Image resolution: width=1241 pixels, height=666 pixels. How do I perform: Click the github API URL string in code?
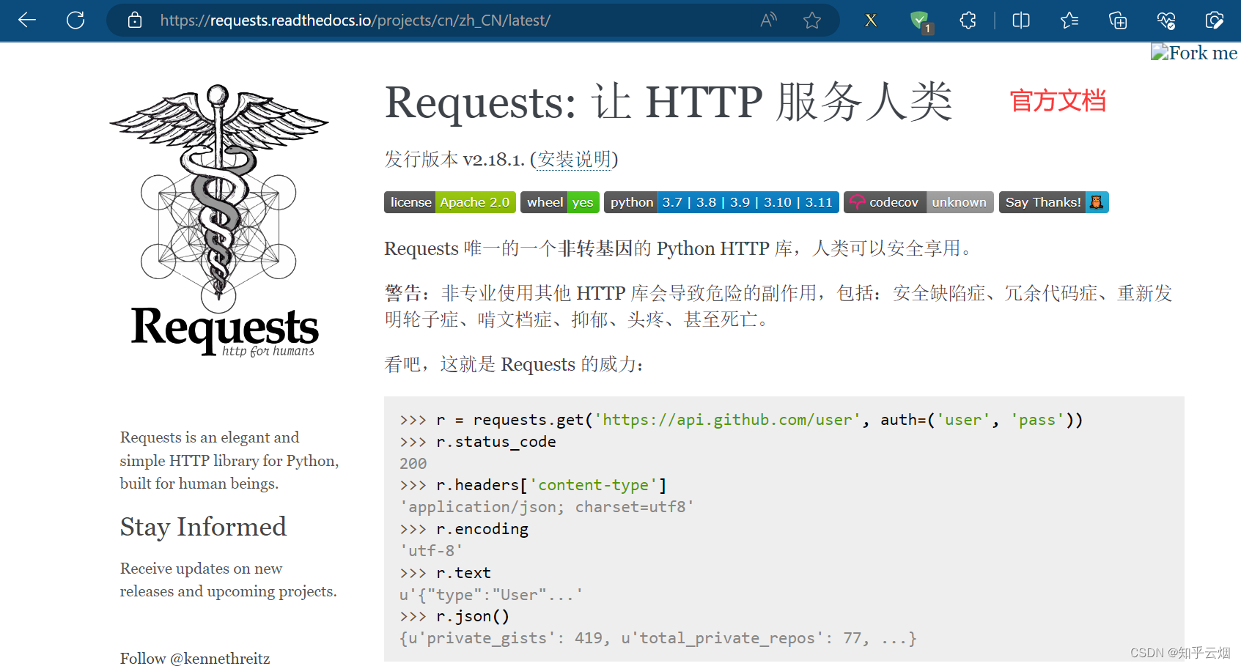[727, 420]
